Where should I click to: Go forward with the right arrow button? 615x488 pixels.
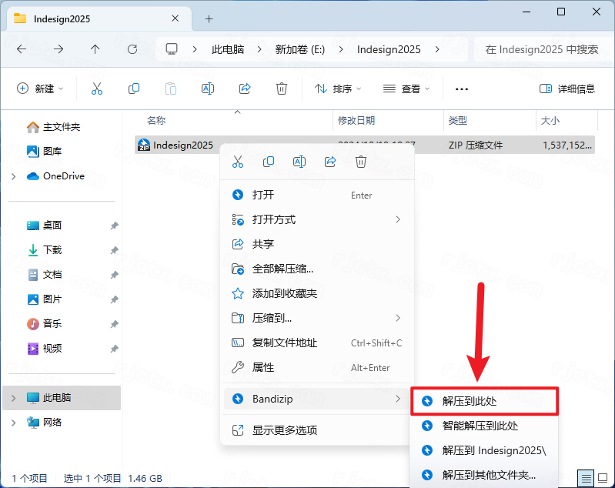(58, 49)
